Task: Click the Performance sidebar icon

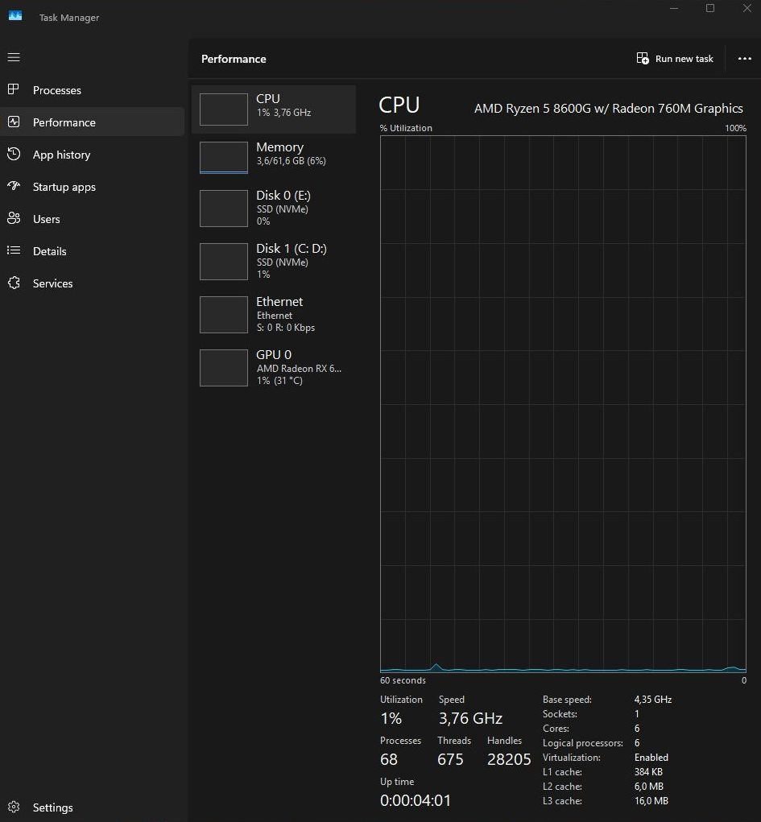Action: point(14,122)
